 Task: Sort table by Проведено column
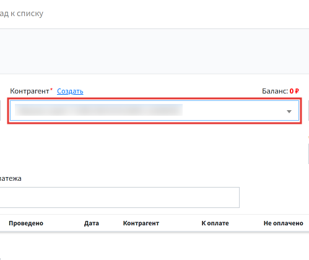[26, 223]
